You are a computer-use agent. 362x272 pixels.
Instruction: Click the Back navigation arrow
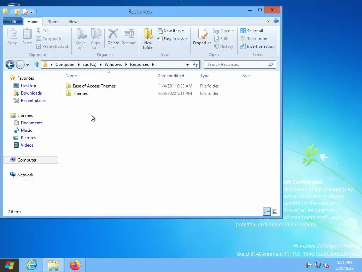coord(10,64)
